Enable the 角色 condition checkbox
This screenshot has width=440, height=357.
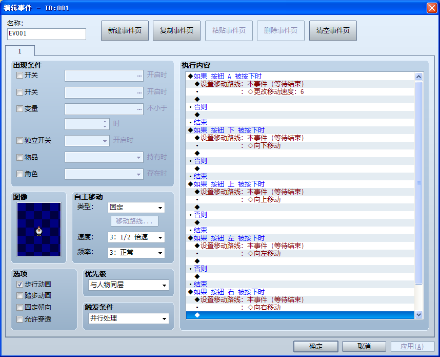click(19, 174)
